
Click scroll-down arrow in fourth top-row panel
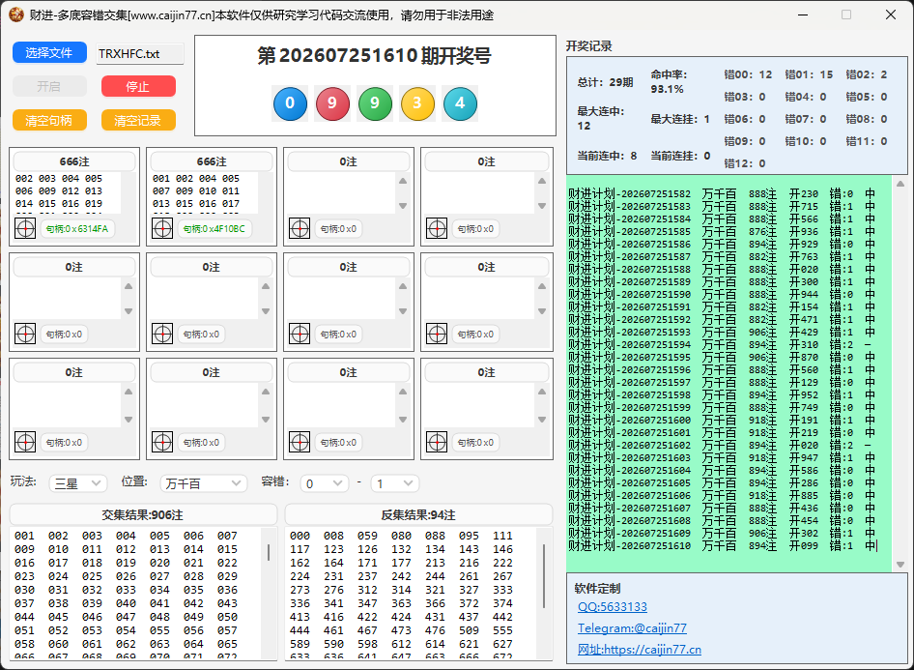point(541,206)
